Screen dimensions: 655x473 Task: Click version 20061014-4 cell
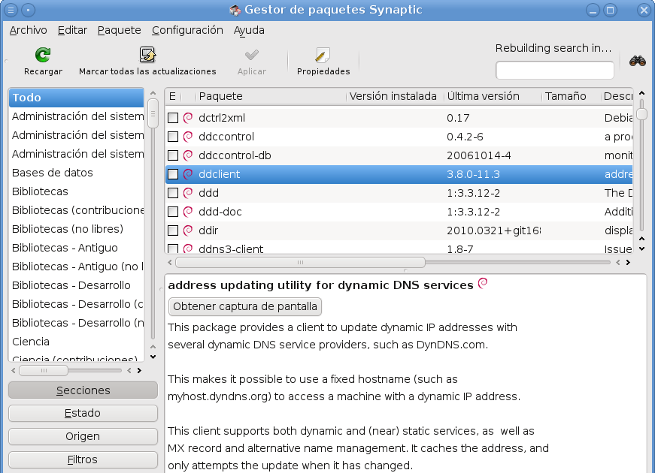point(479,155)
